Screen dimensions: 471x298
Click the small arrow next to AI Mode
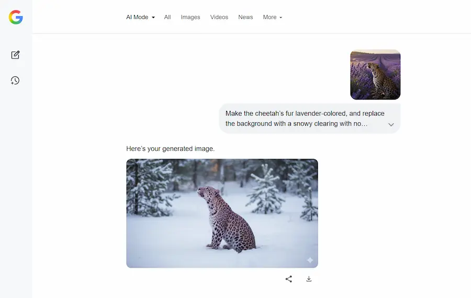153,18
